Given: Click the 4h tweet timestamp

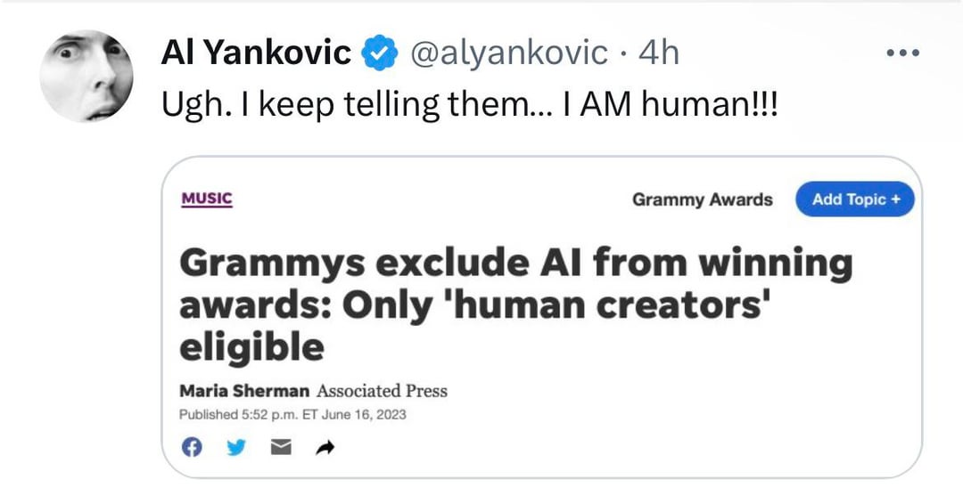Looking at the screenshot, I should 659,53.
